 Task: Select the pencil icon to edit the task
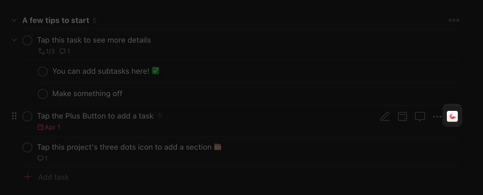click(x=385, y=116)
